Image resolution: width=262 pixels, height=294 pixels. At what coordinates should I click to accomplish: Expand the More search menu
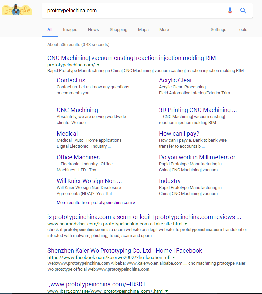tap(164, 30)
